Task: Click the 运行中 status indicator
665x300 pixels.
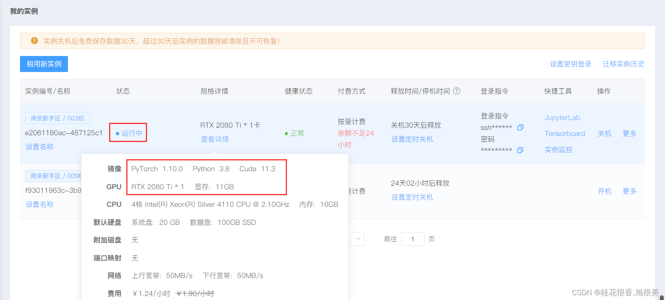Action: click(129, 133)
